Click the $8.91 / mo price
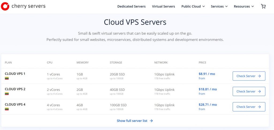The width and height of the screenshot is (274, 130). tap(207, 74)
